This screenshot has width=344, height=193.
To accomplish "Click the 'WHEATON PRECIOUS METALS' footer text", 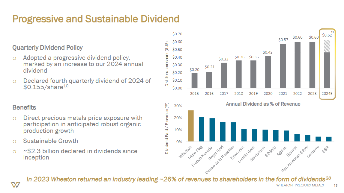I will (x=300, y=185).
